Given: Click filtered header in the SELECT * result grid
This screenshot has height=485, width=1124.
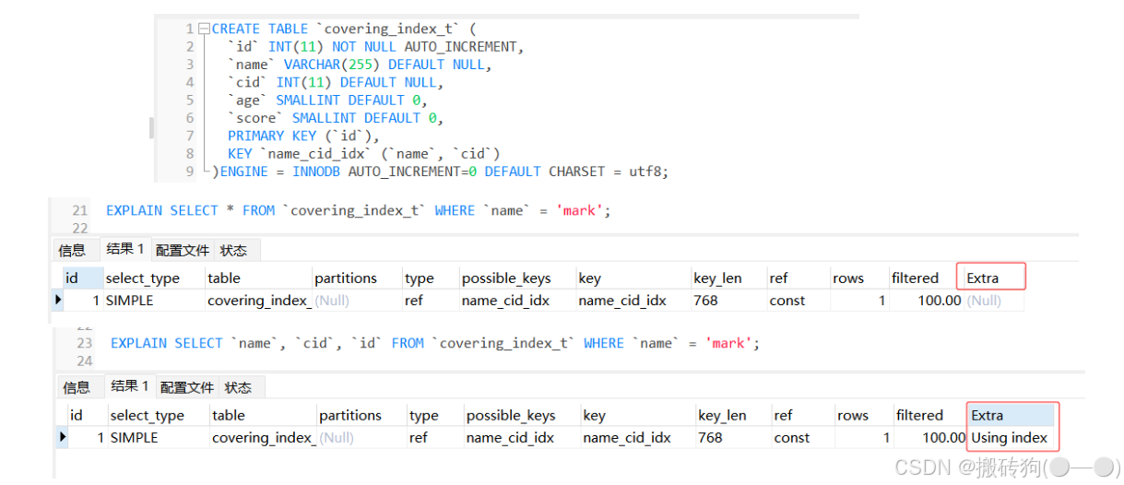Looking at the screenshot, I should point(925,278).
